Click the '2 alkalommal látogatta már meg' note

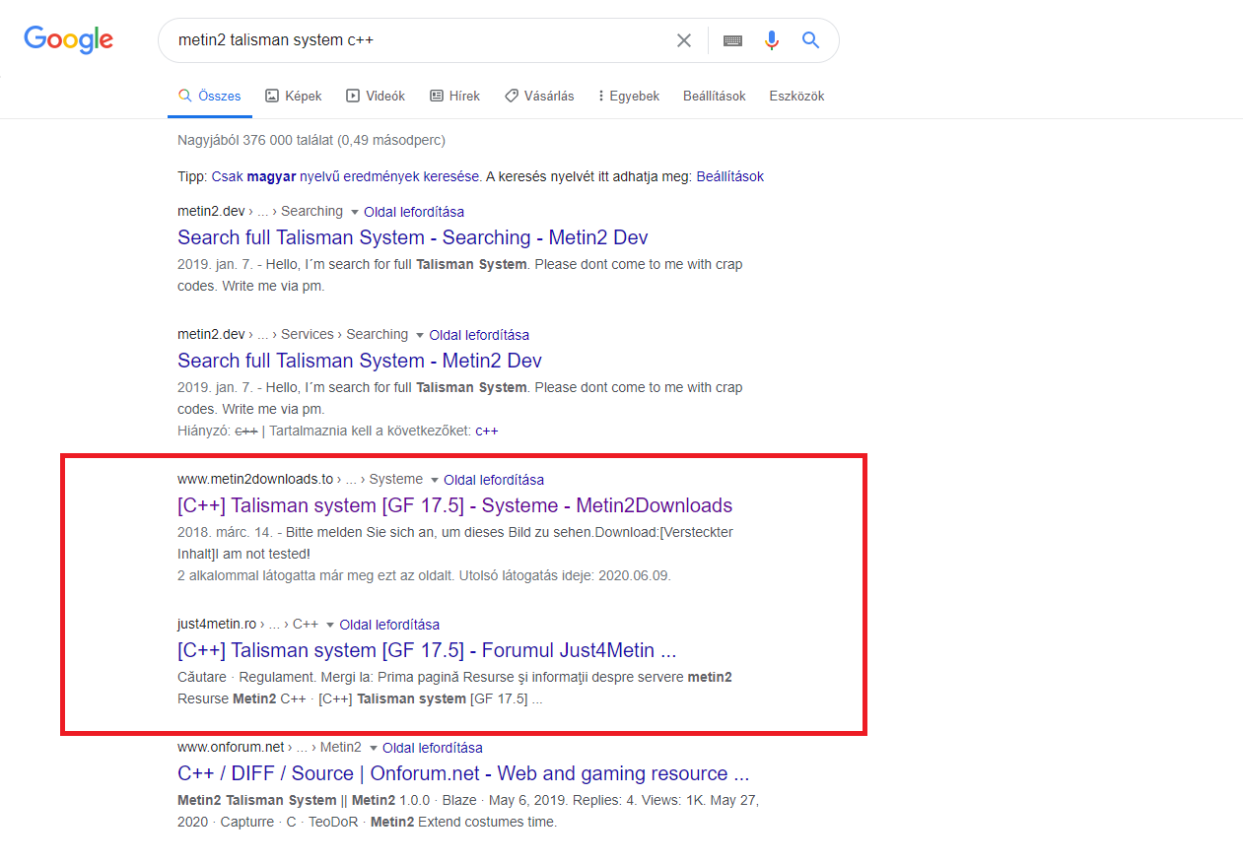pos(424,575)
